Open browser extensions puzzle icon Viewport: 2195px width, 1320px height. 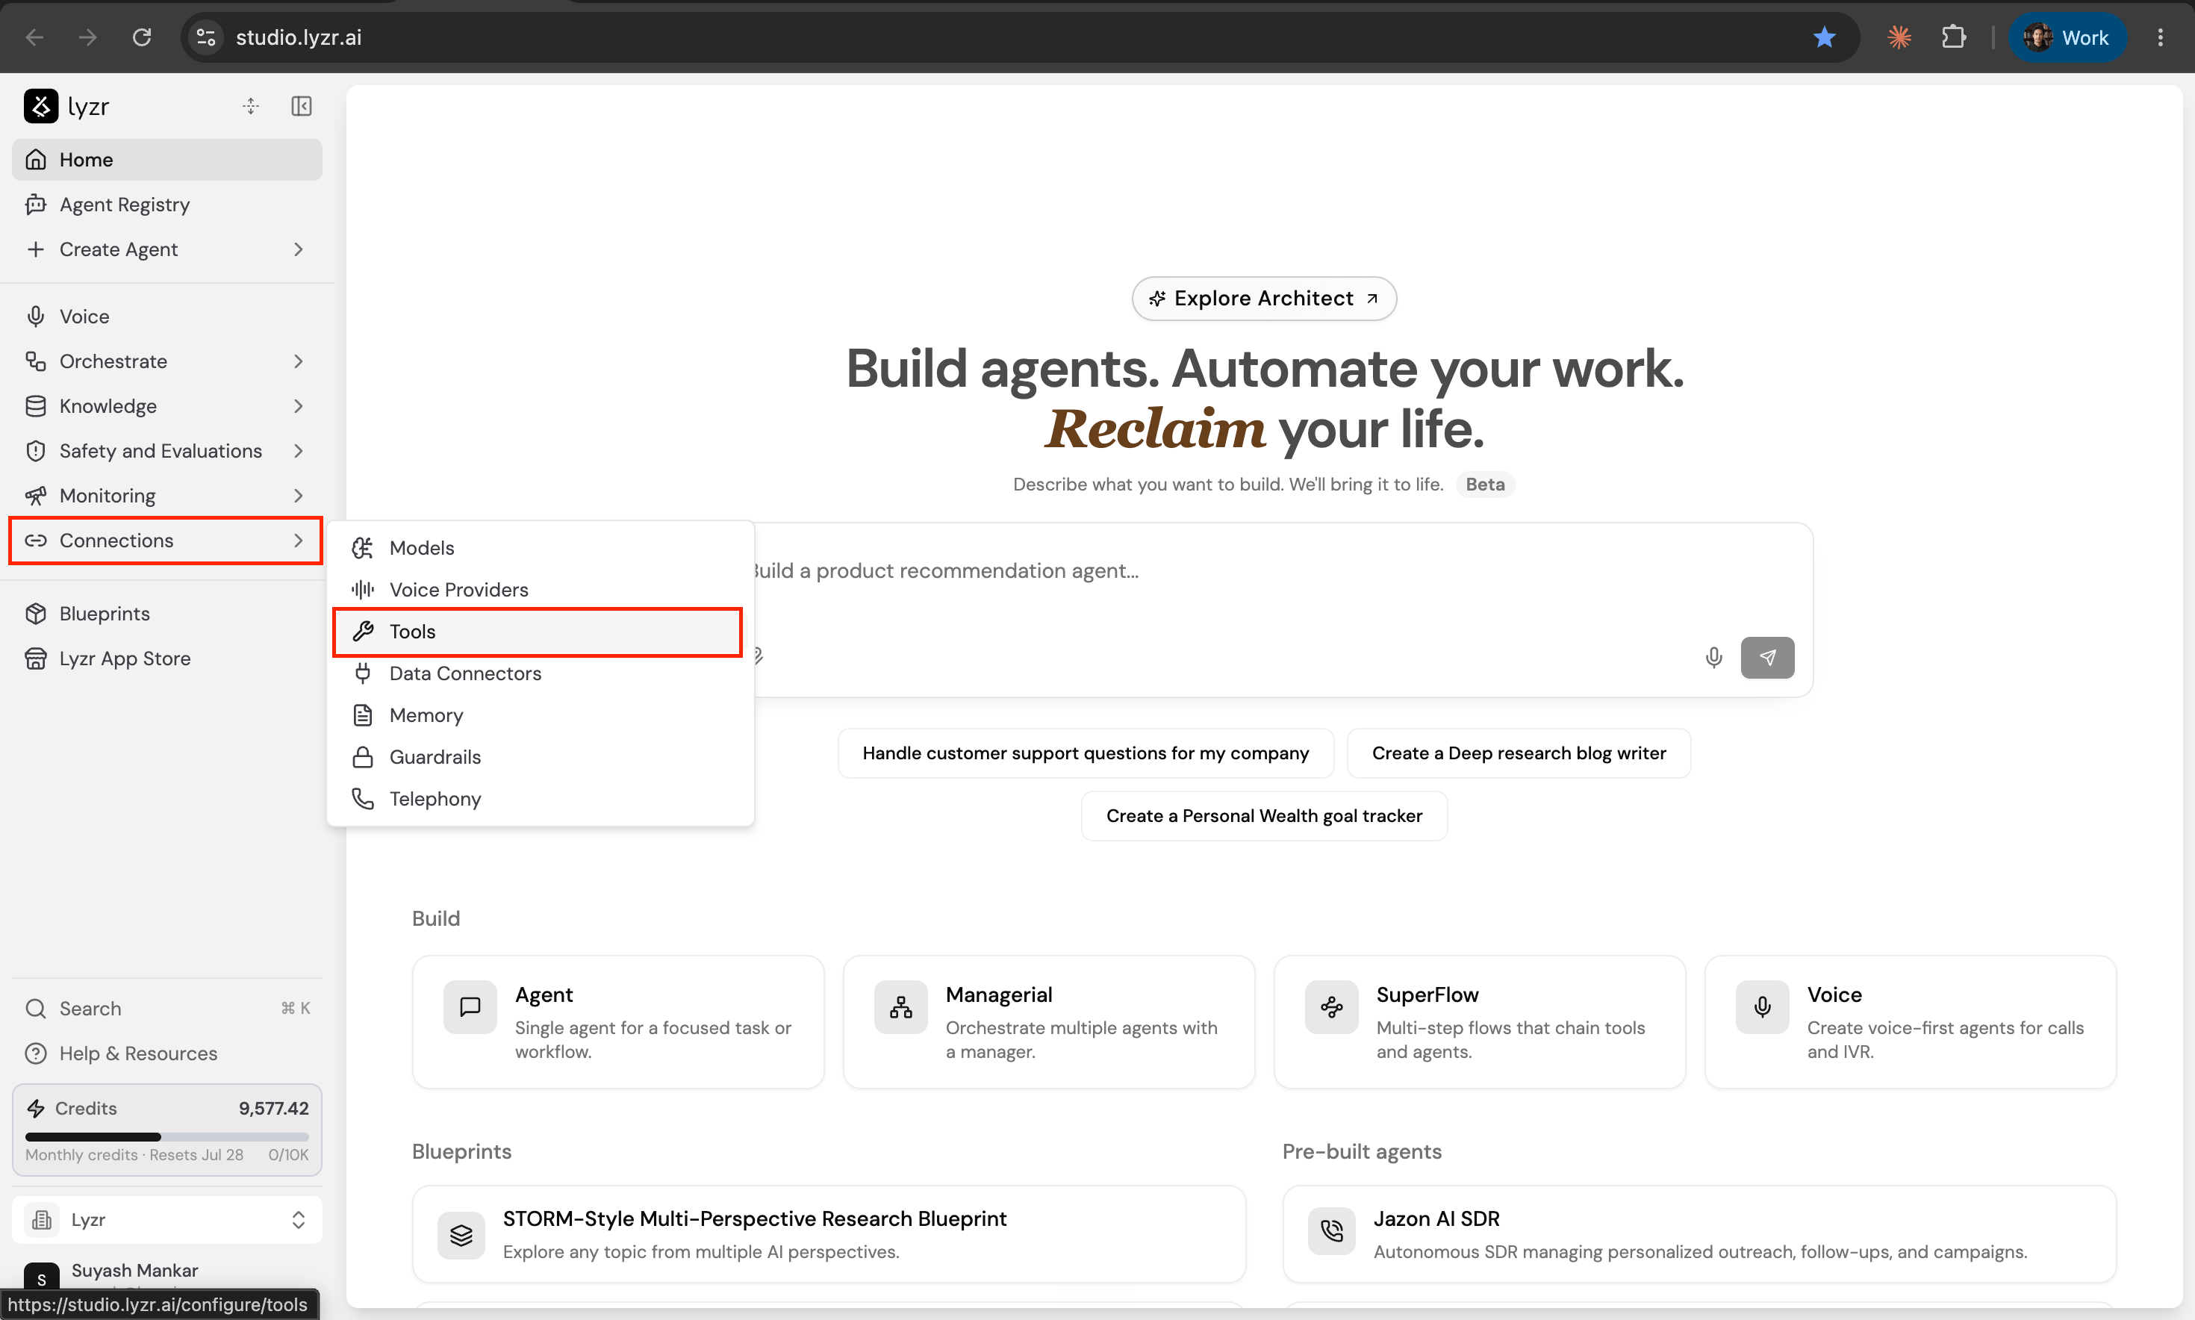1953,37
